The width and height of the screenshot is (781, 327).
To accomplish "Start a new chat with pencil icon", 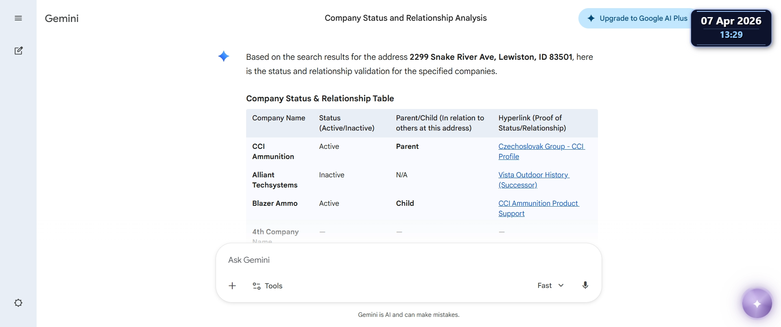I will click(x=18, y=51).
